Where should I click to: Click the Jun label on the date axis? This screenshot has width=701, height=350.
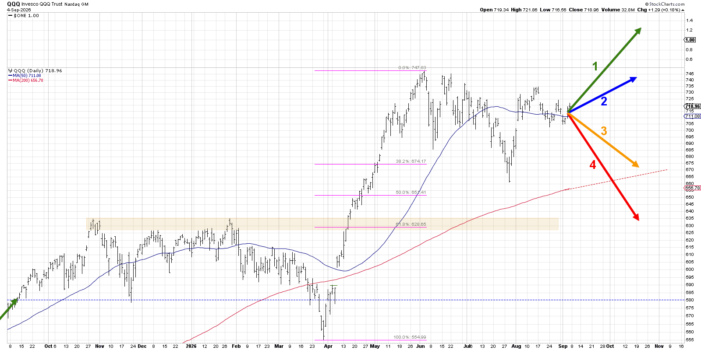[421, 346]
